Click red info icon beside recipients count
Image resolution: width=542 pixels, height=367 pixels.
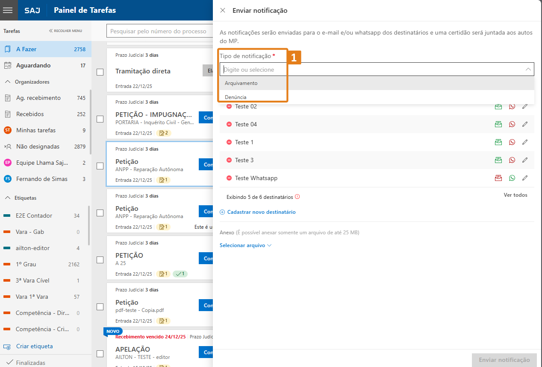[298, 197]
